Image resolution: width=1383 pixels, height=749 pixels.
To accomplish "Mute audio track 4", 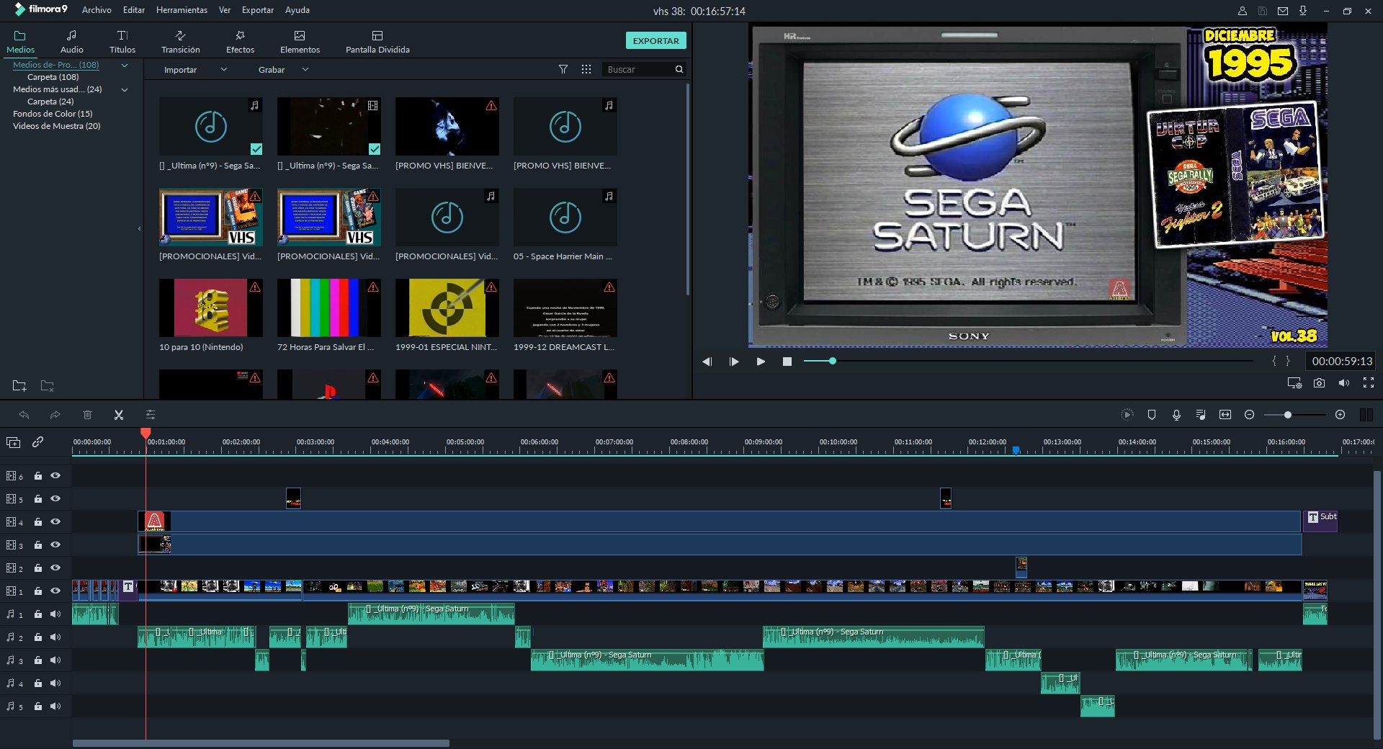I will 55,683.
